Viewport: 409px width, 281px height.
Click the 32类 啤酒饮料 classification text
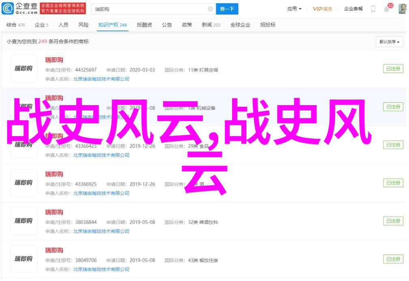tap(203, 222)
